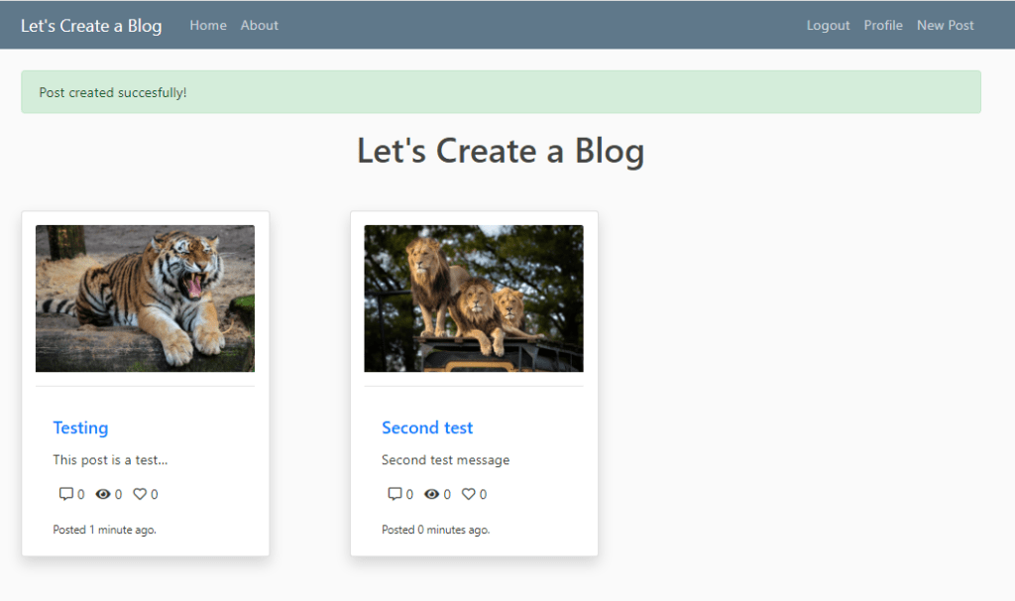1015x601 pixels.
Task: Like the Testing post with heart icon
Action: click(x=140, y=494)
